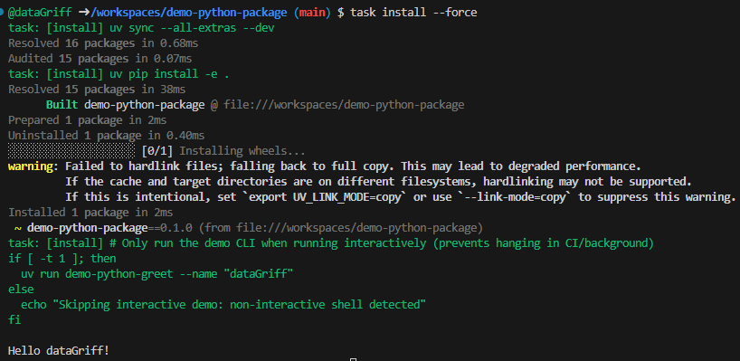This screenshot has width=740, height=361.
Task: Click 'Resolved 16 packages in 0.68ms' line
Action: (x=103, y=43)
